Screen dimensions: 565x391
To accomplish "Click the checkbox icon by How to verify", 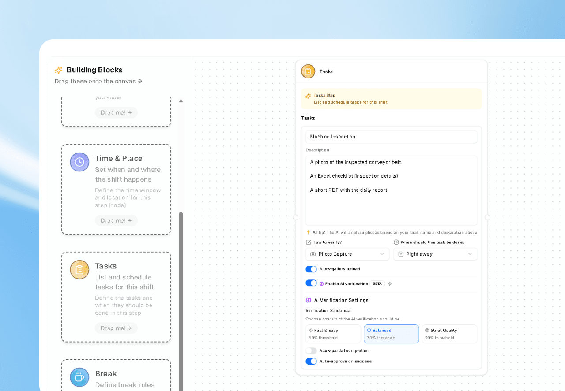I will pyautogui.click(x=308, y=242).
